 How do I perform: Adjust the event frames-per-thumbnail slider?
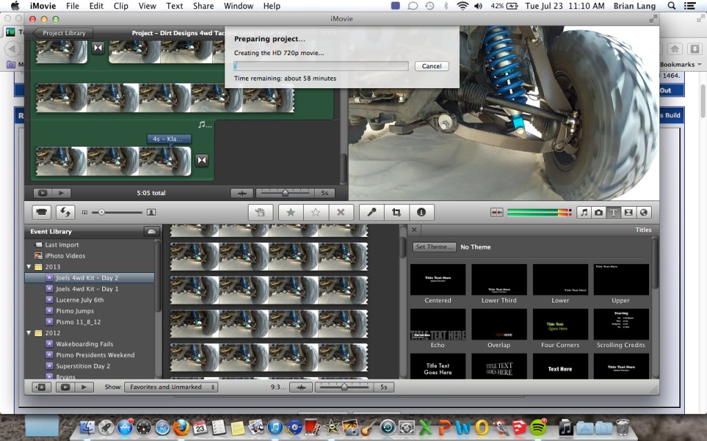coord(345,387)
